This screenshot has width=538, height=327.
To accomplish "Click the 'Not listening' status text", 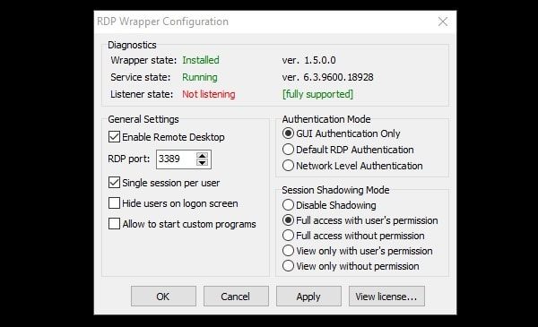I will [x=209, y=94].
